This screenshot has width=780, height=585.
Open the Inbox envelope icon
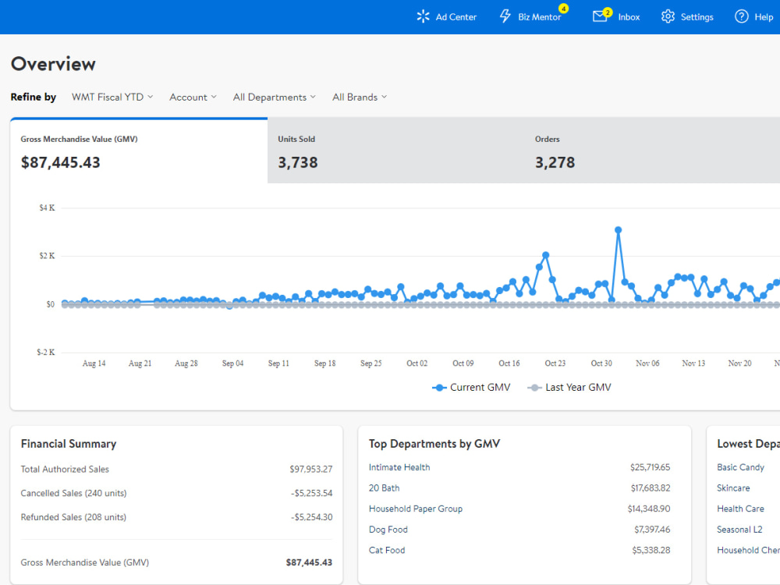600,17
